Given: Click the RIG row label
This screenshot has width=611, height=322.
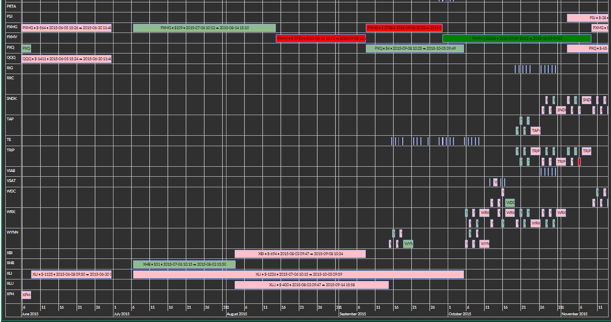Looking at the screenshot, I should (10, 68).
